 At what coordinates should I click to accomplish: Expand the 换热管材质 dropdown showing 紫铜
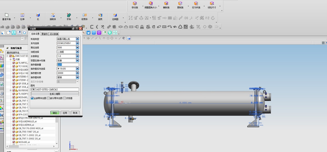coord(77,77)
